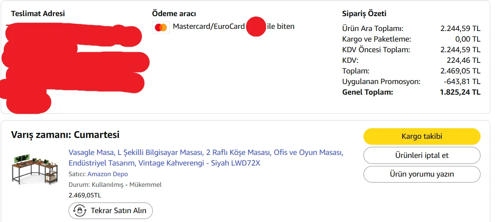
Task: Click the Teslimat Adresi heading
Action: [x=38, y=14]
